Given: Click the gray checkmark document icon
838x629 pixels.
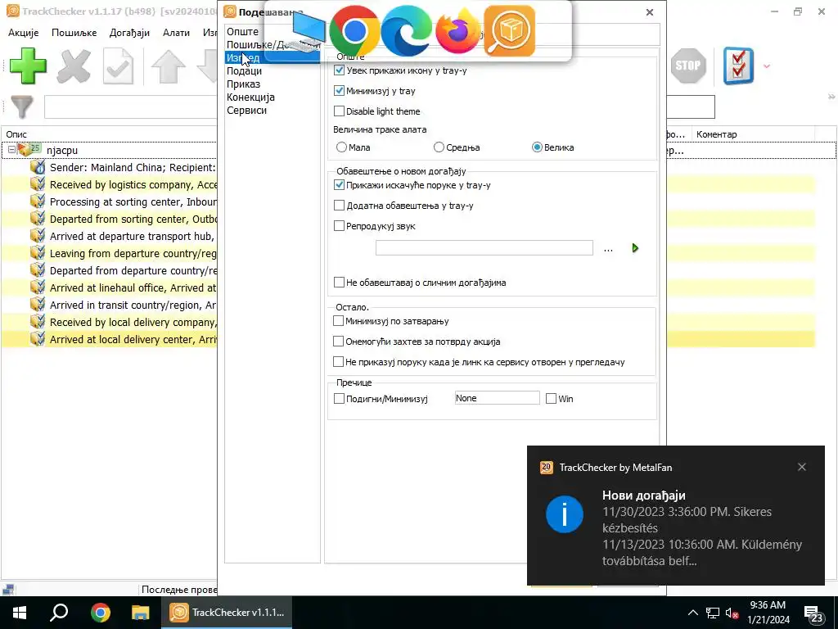Looking at the screenshot, I should (118, 66).
